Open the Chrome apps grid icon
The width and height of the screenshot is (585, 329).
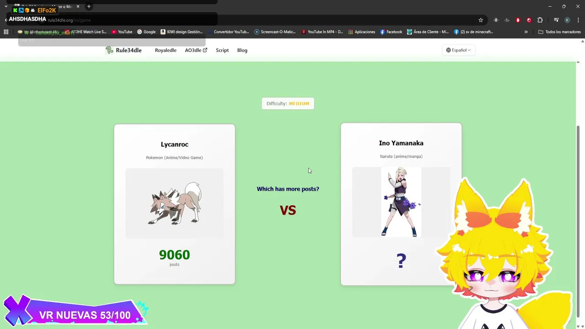click(6, 32)
